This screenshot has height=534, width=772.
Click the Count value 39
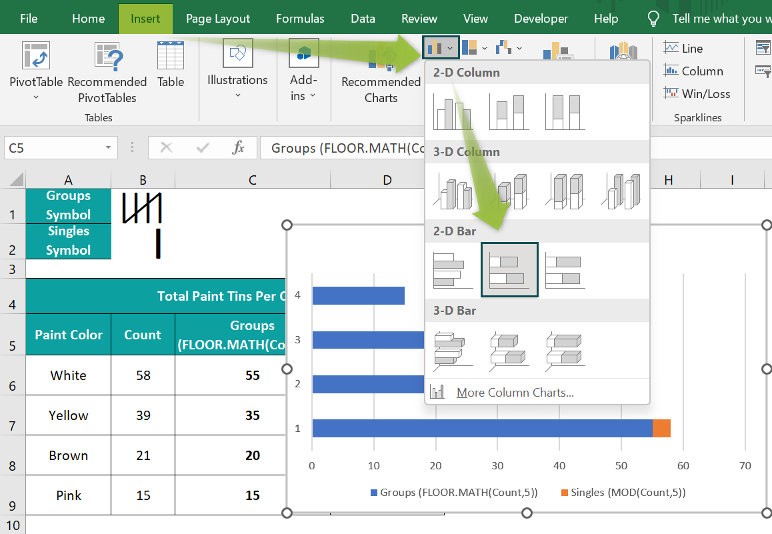pyautogui.click(x=143, y=415)
